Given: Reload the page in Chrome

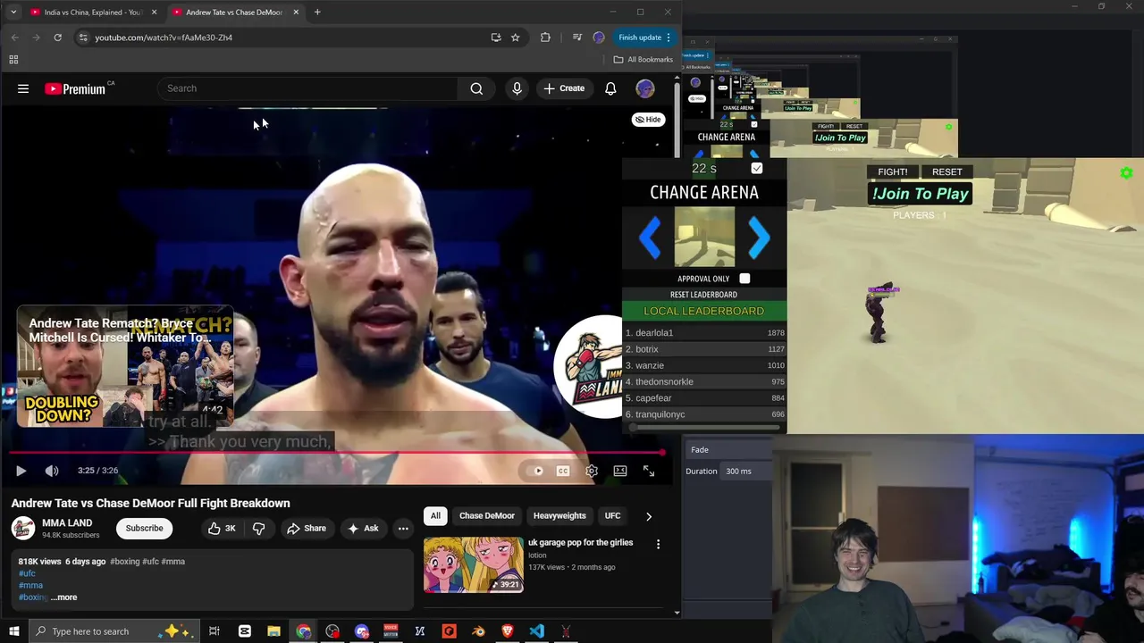Looking at the screenshot, I should [57, 38].
